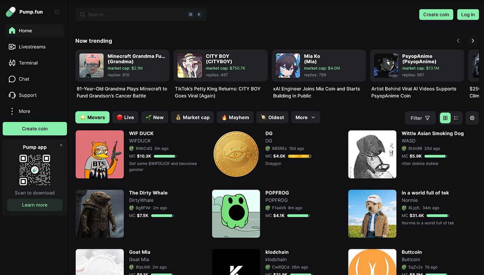This screenshot has width=484, height=275.
Task: Open Minecraft Grandma trending card image
Action: click(92, 66)
